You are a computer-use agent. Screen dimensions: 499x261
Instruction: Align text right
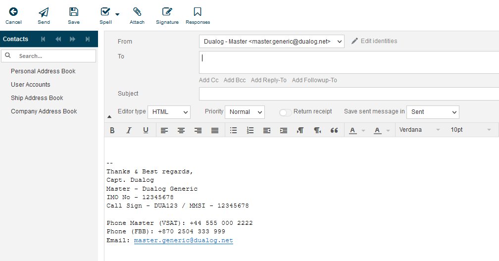[198, 130]
